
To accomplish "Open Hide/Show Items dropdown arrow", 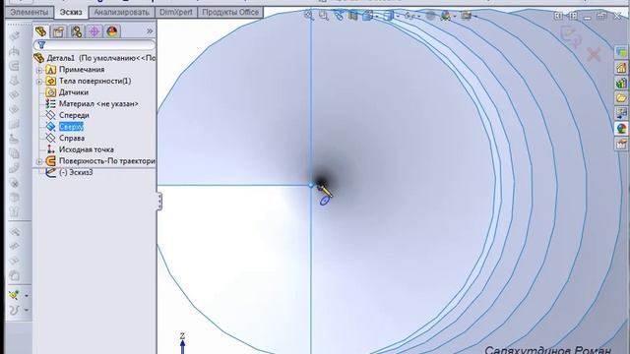I will [418, 17].
